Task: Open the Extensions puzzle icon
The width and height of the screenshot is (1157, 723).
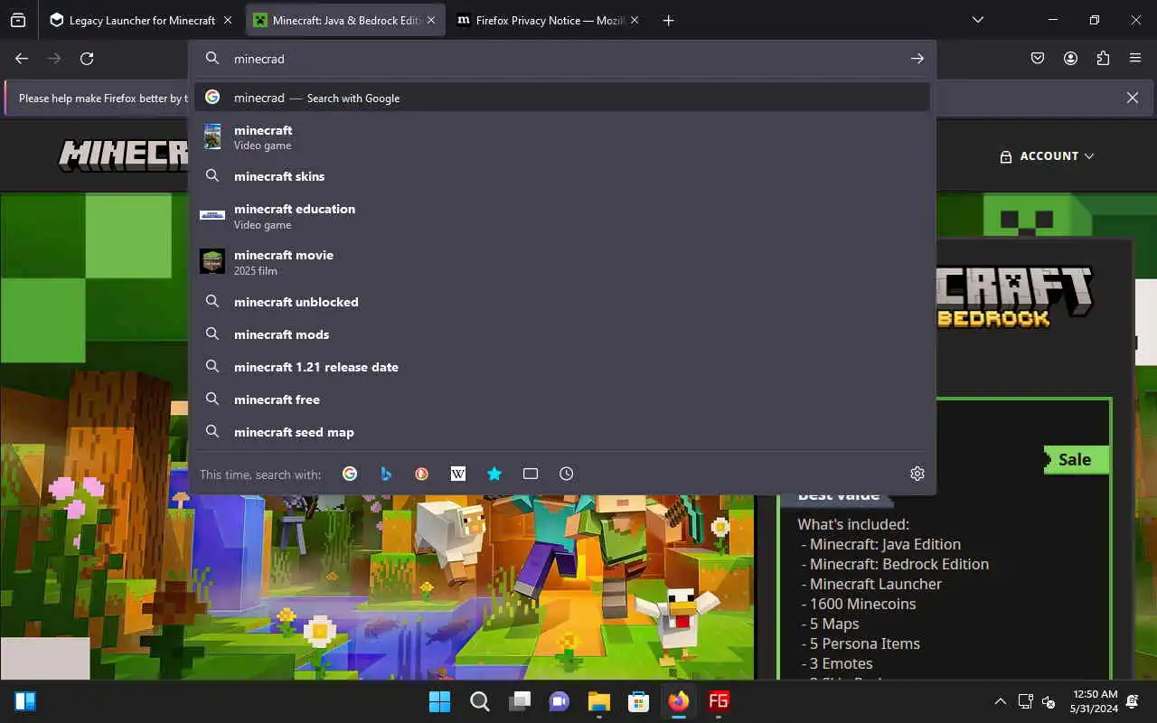Action: pyautogui.click(x=1103, y=58)
